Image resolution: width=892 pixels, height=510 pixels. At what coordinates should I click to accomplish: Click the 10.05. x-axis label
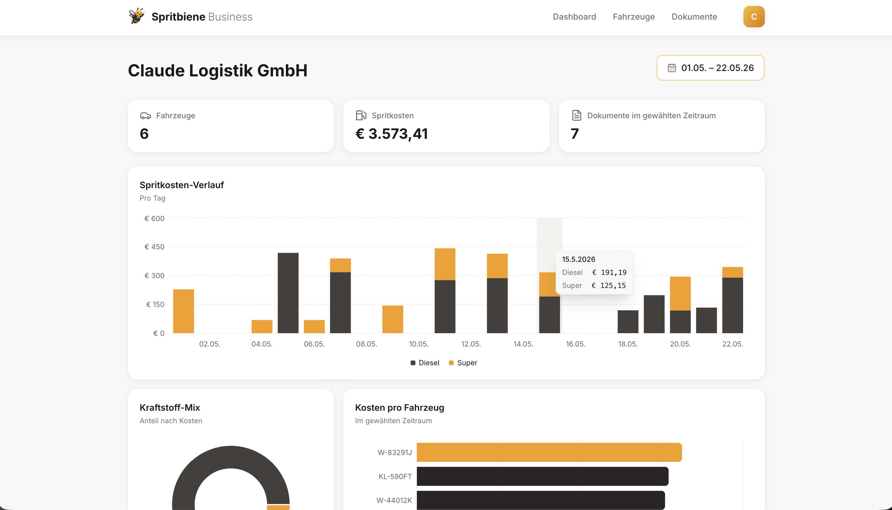point(419,344)
